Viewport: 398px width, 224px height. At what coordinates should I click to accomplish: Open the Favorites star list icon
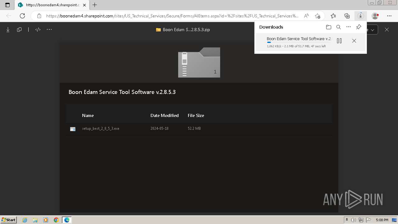tap(333, 16)
